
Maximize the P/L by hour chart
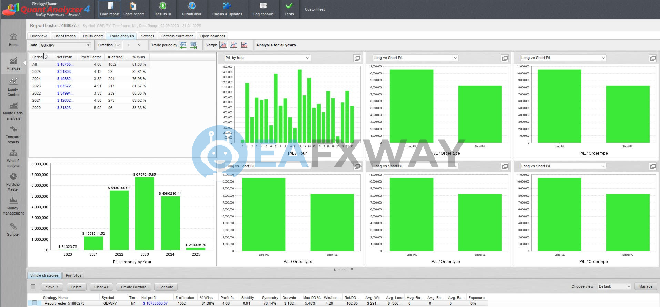pos(357,58)
